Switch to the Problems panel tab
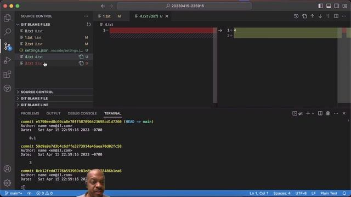 (x=30, y=113)
